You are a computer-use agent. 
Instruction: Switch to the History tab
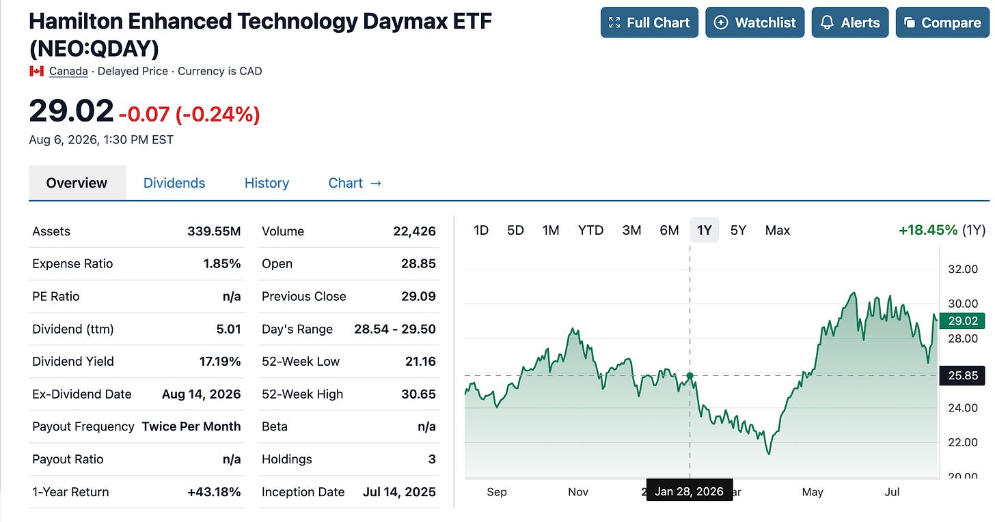267,183
